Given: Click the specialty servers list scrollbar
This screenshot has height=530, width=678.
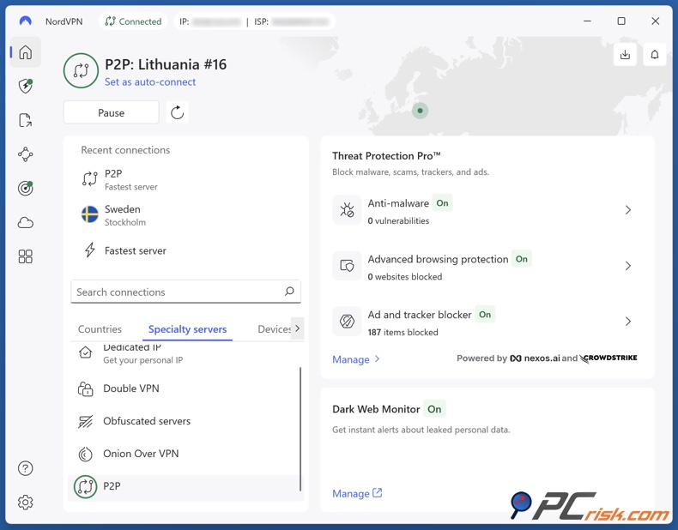Looking at the screenshot, I should click(300, 429).
